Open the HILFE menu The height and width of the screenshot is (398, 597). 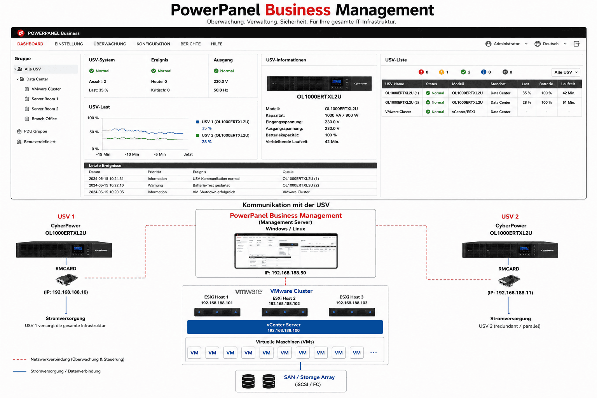[217, 44]
